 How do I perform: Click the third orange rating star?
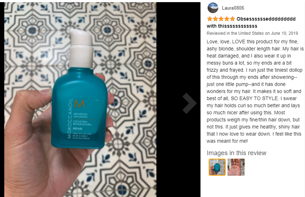click(221, 19)
